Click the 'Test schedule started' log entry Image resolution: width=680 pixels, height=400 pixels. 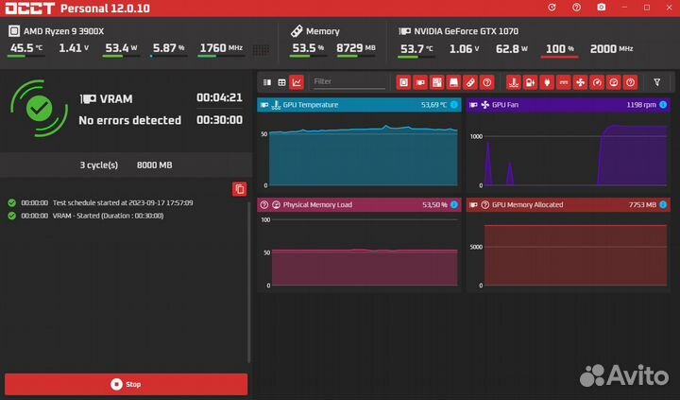107,202
